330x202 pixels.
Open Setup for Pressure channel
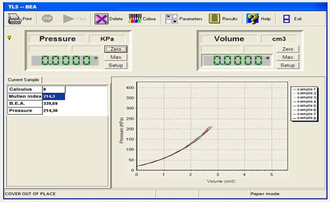click(116, 65)
